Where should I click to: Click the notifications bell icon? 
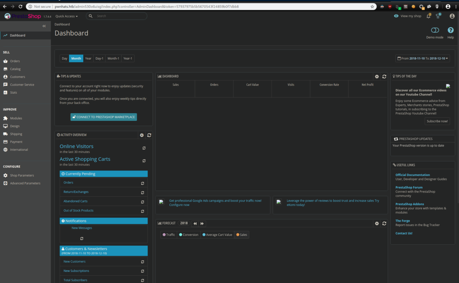tap(428, 16)
